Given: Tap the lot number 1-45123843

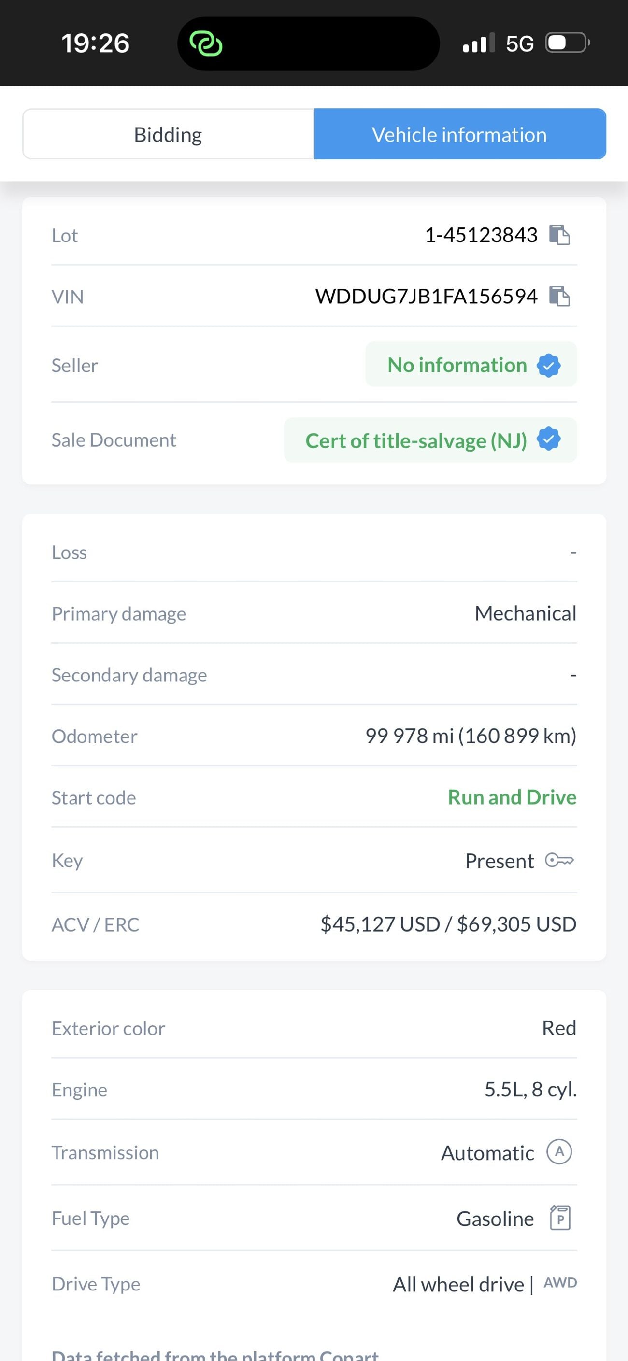Looking at the screenshot, I should pyautogui.click(x=481, y=235).
